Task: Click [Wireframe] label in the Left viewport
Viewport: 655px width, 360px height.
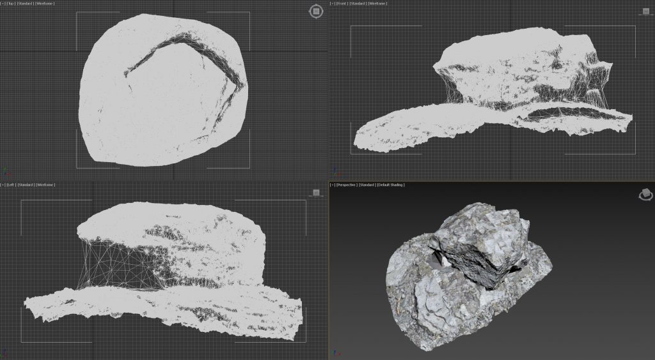Action: [45, 185]
